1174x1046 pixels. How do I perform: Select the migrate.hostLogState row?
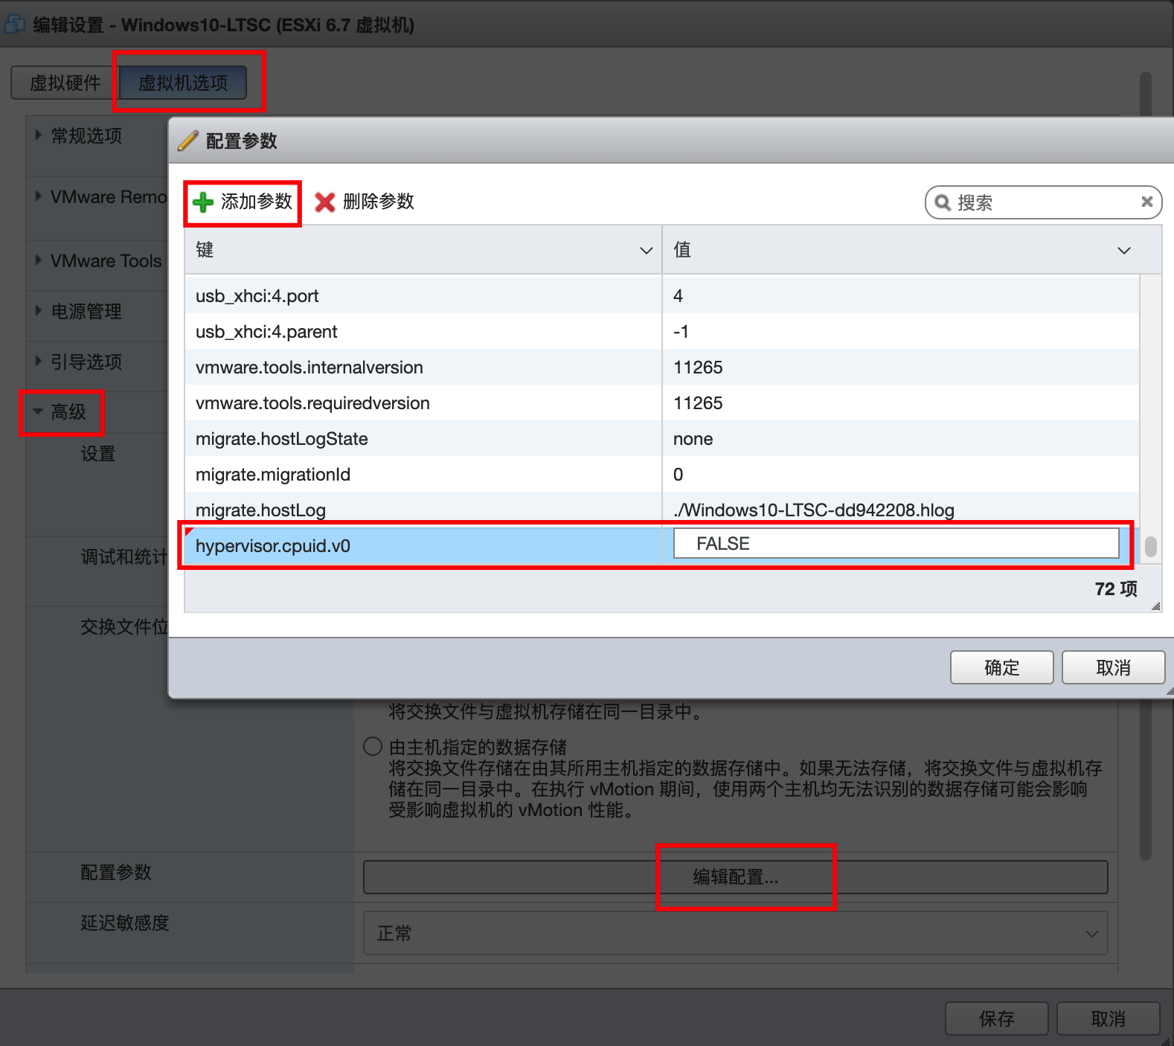click(x=661, y=438)
